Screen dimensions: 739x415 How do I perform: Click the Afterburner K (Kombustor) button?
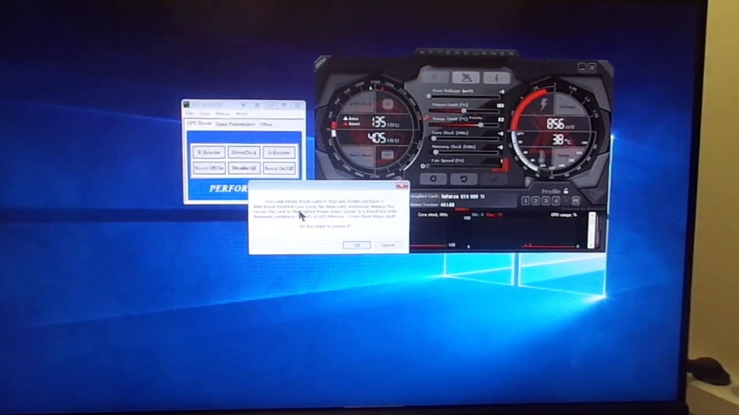(436, 77)
